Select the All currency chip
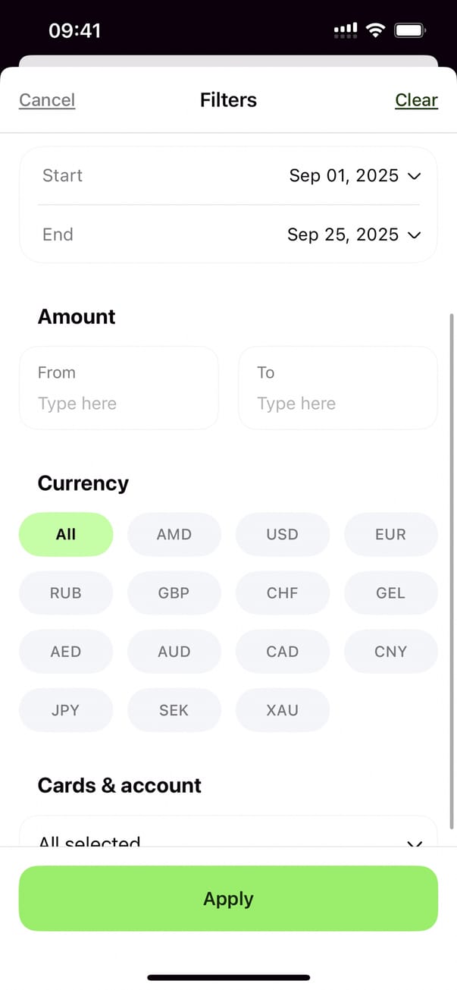The height and width of the screenshot is (990, 457). click(x=66, y=534)
